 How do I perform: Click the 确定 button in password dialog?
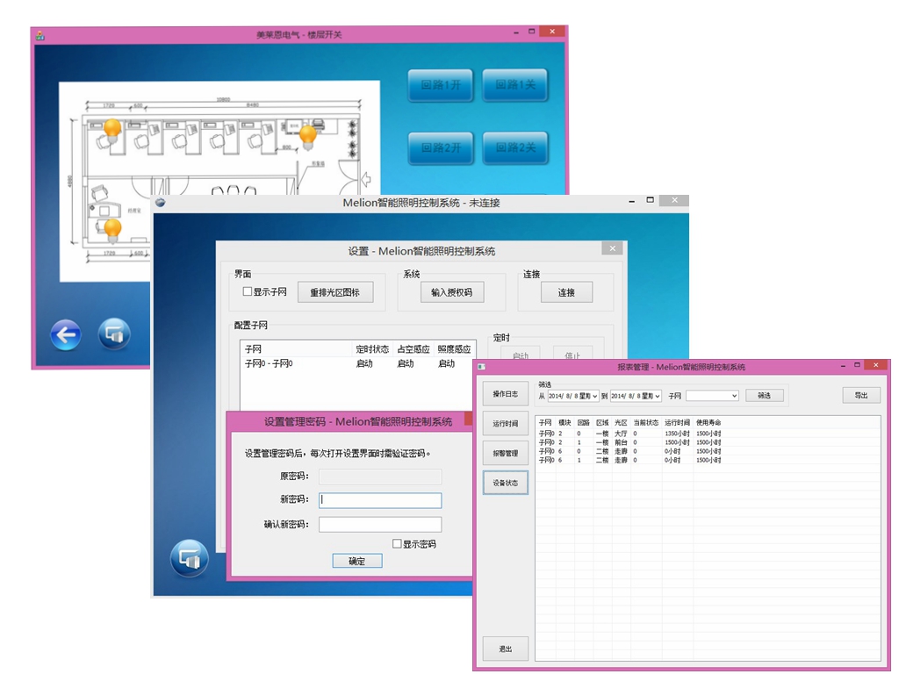[357, 561]
